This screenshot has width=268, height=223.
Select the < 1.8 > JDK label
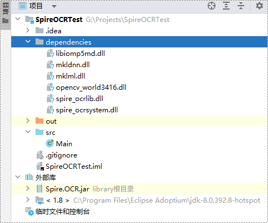pos(58,200)
